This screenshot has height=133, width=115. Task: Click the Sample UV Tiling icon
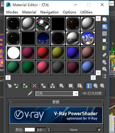(104, 40)
